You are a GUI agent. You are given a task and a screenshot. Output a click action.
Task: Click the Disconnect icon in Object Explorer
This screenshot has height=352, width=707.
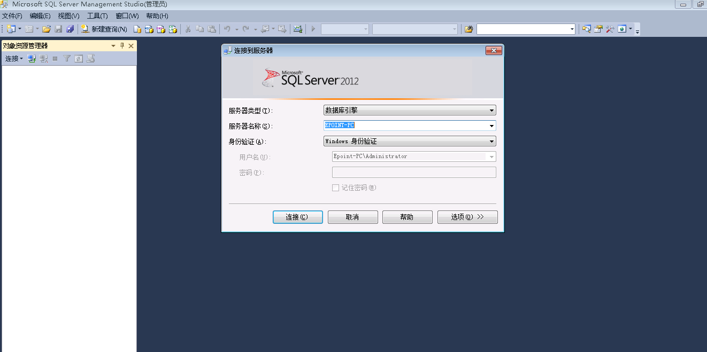(x=44, y=59)
